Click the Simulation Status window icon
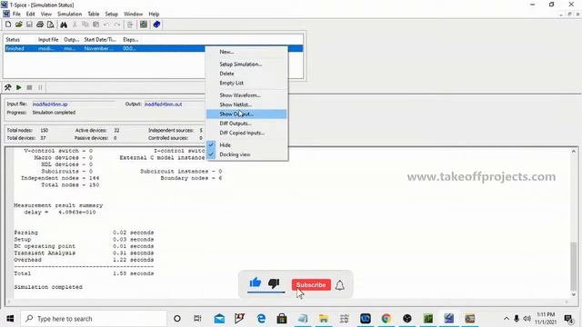Viewport: 582px width, 327px height. tap(144, 25)
